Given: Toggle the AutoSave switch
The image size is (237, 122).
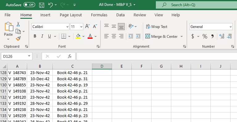Looking at the screenshot, I should 29,5.
